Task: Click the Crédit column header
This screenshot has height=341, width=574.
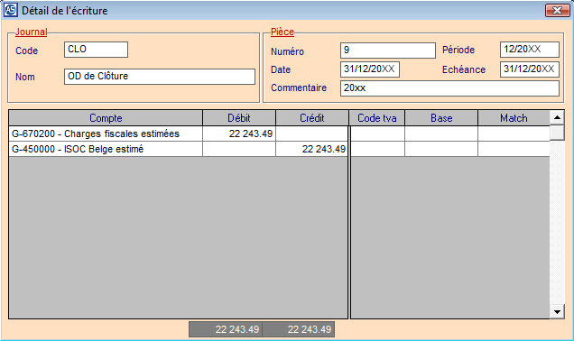Action: click(312, 118)
